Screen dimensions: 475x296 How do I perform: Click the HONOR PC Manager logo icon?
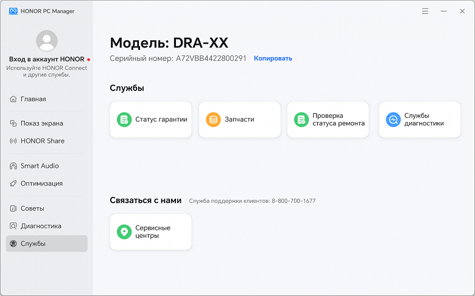10,11
